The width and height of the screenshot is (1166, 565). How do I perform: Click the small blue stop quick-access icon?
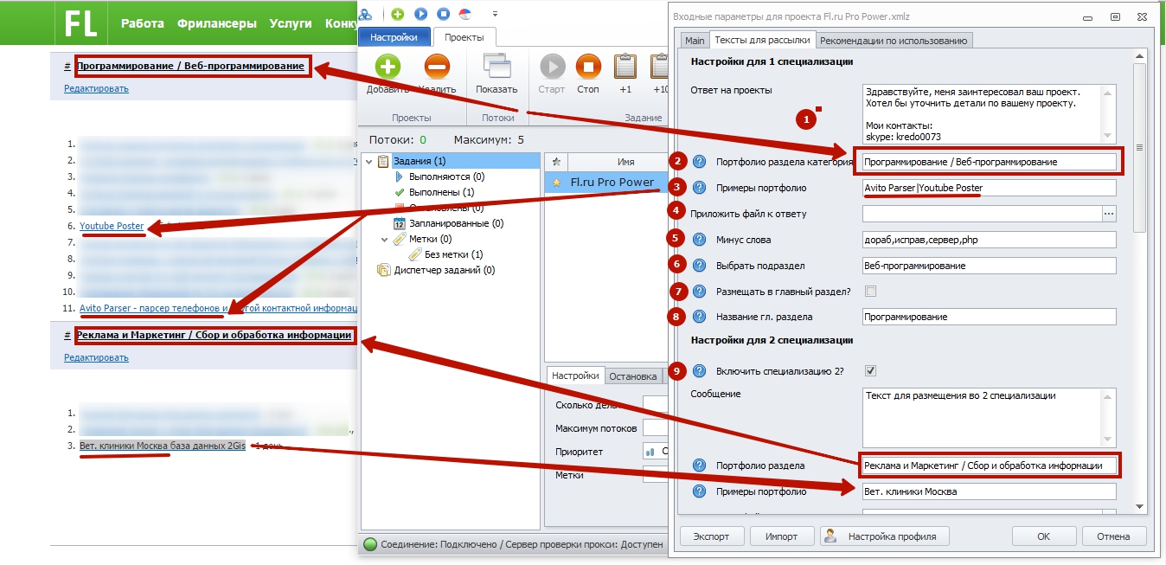coord(443,14)
